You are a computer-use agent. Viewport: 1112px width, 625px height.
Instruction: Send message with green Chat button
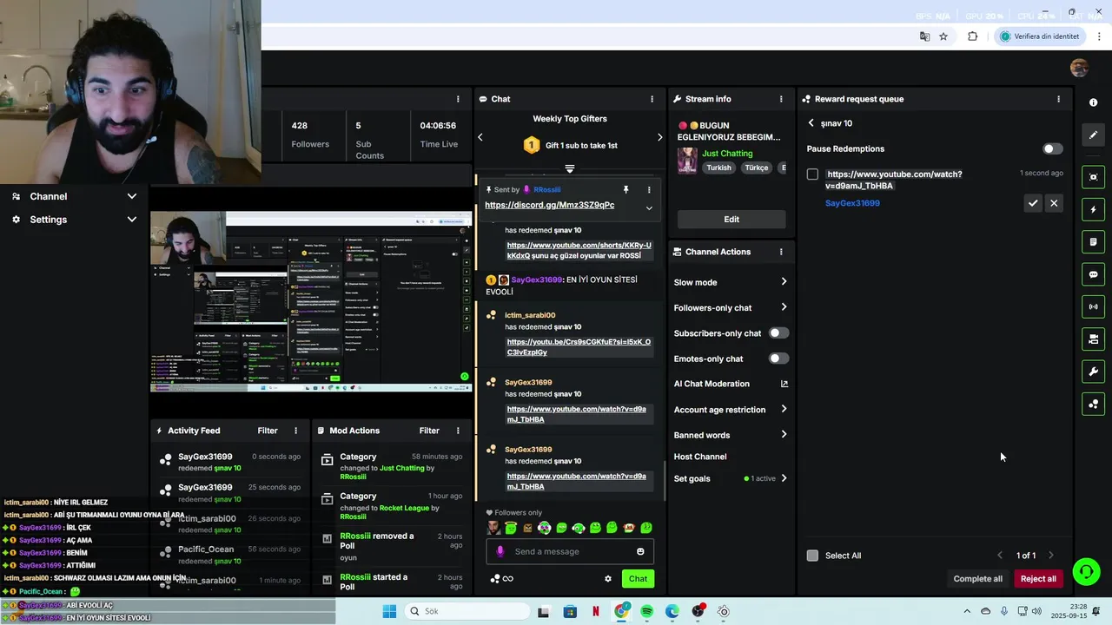[638, 579]
